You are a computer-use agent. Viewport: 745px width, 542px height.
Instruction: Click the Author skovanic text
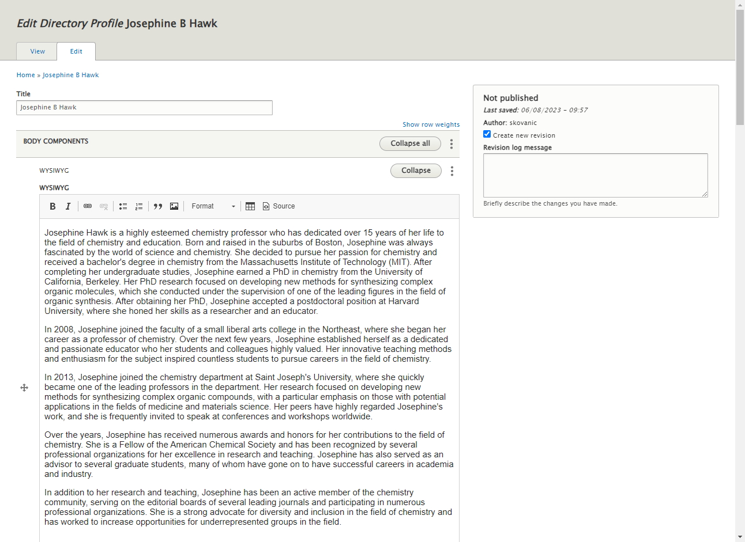(510, 123)
